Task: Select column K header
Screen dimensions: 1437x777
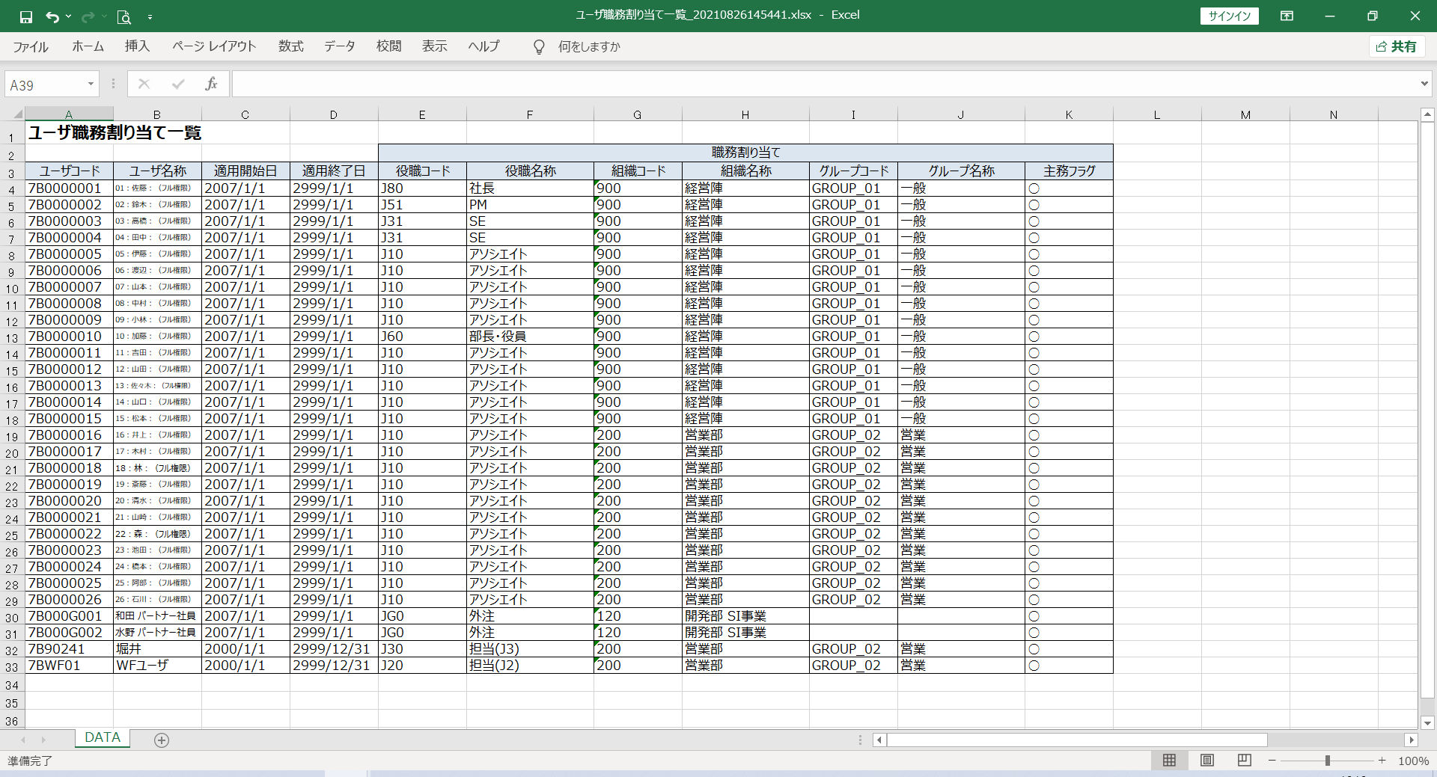Action: (1069, 114)
